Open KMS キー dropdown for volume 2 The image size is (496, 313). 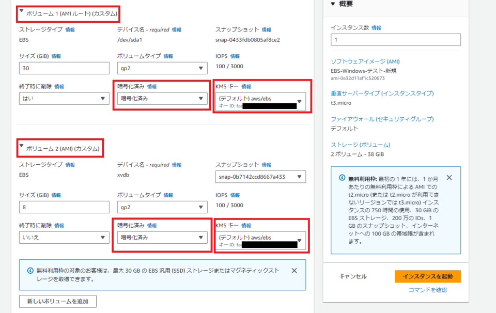pyautogui.click(x=260, y=241)
